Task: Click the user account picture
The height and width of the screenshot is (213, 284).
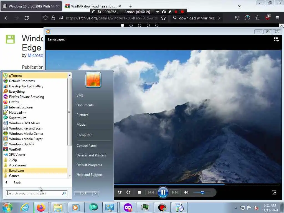Action: 93,80
